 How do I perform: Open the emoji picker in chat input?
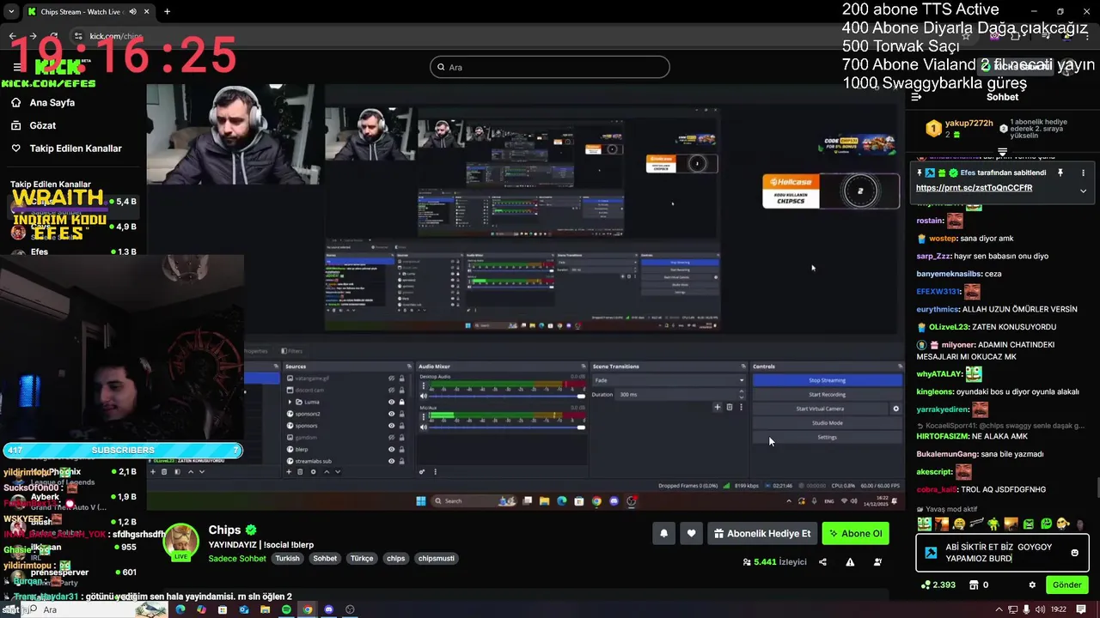point(1074,553)
